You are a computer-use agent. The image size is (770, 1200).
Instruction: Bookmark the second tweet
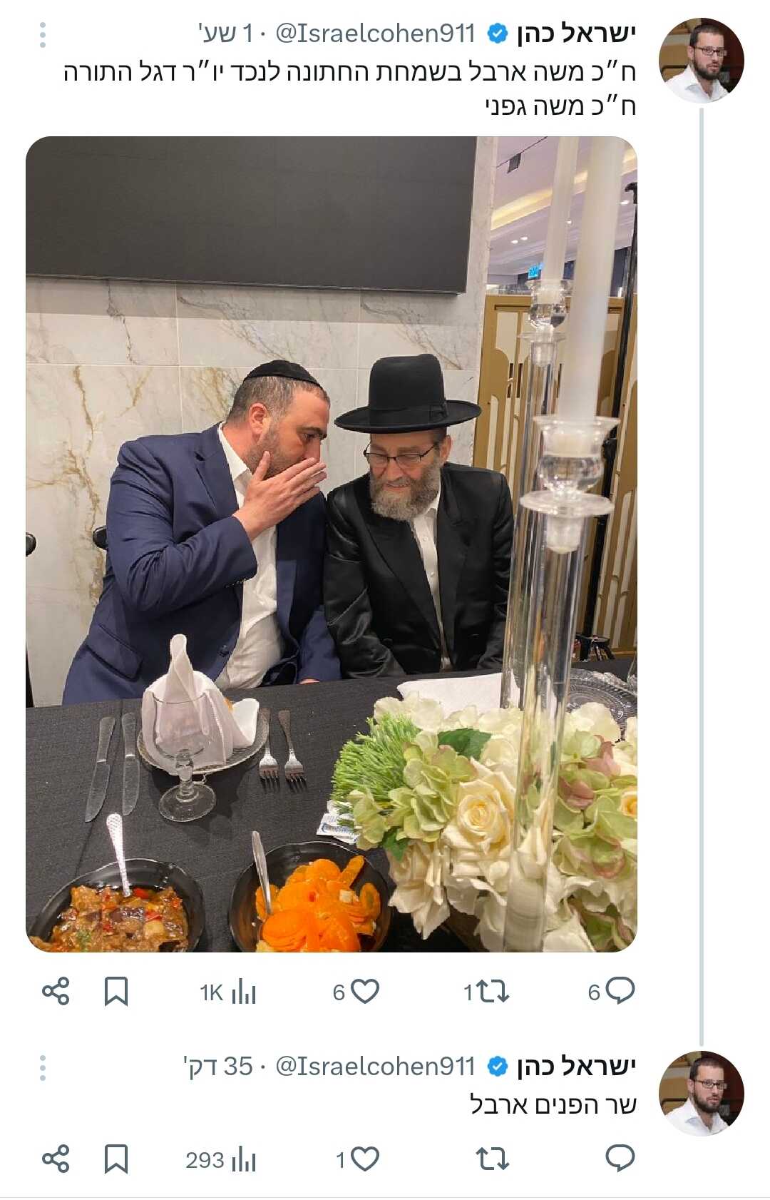[116, 1159]
